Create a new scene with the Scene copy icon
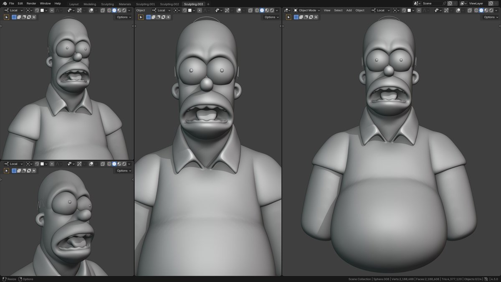The height and width of the screenshot is (282, 501). point(450,3)
